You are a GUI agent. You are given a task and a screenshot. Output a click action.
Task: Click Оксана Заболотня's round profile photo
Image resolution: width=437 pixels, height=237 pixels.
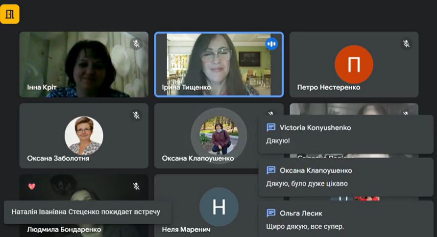click(84, 136)
